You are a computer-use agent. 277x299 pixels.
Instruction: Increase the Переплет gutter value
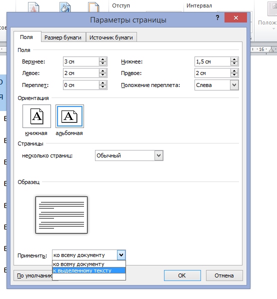(103, 83)
